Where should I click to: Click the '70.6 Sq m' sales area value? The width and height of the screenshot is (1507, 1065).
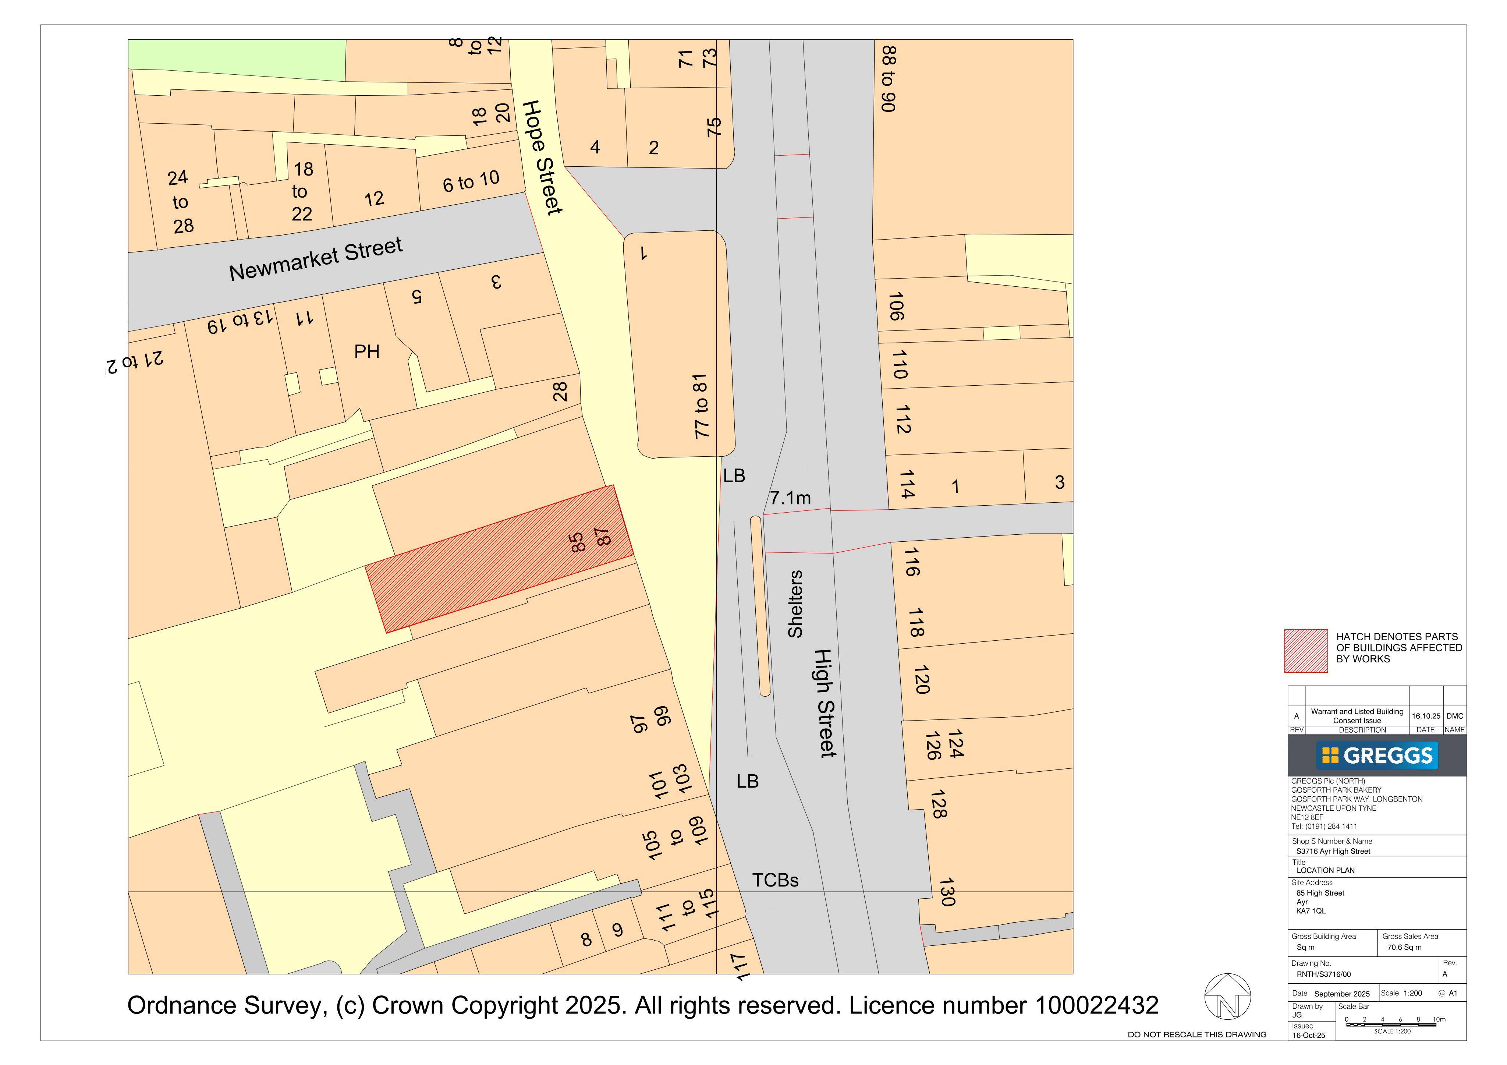[1404, 948]
